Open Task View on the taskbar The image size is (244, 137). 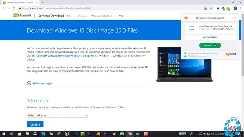(x=11, y=134)
